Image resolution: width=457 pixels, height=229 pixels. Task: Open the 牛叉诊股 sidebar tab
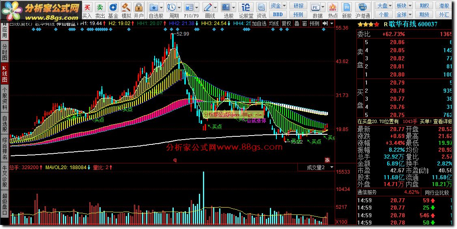(4, 176)
